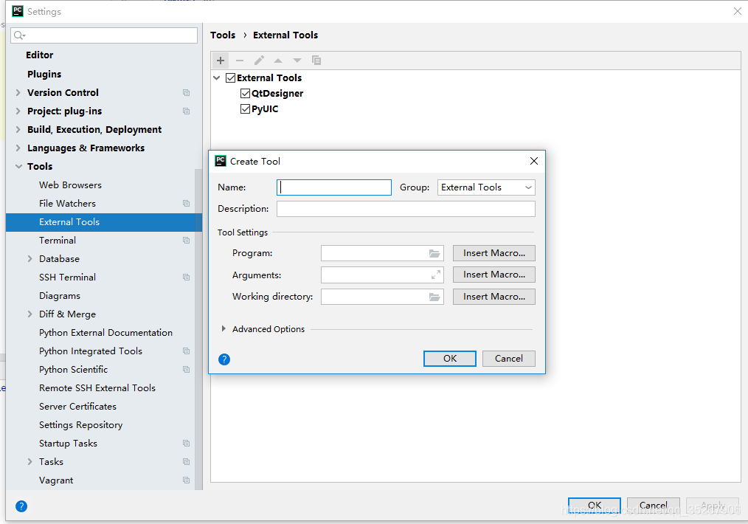Click project-level icon beside Python Integrated Tools
Image resolution: width=748 pixels, height=524 pixels.
click(x=186, y=351)
